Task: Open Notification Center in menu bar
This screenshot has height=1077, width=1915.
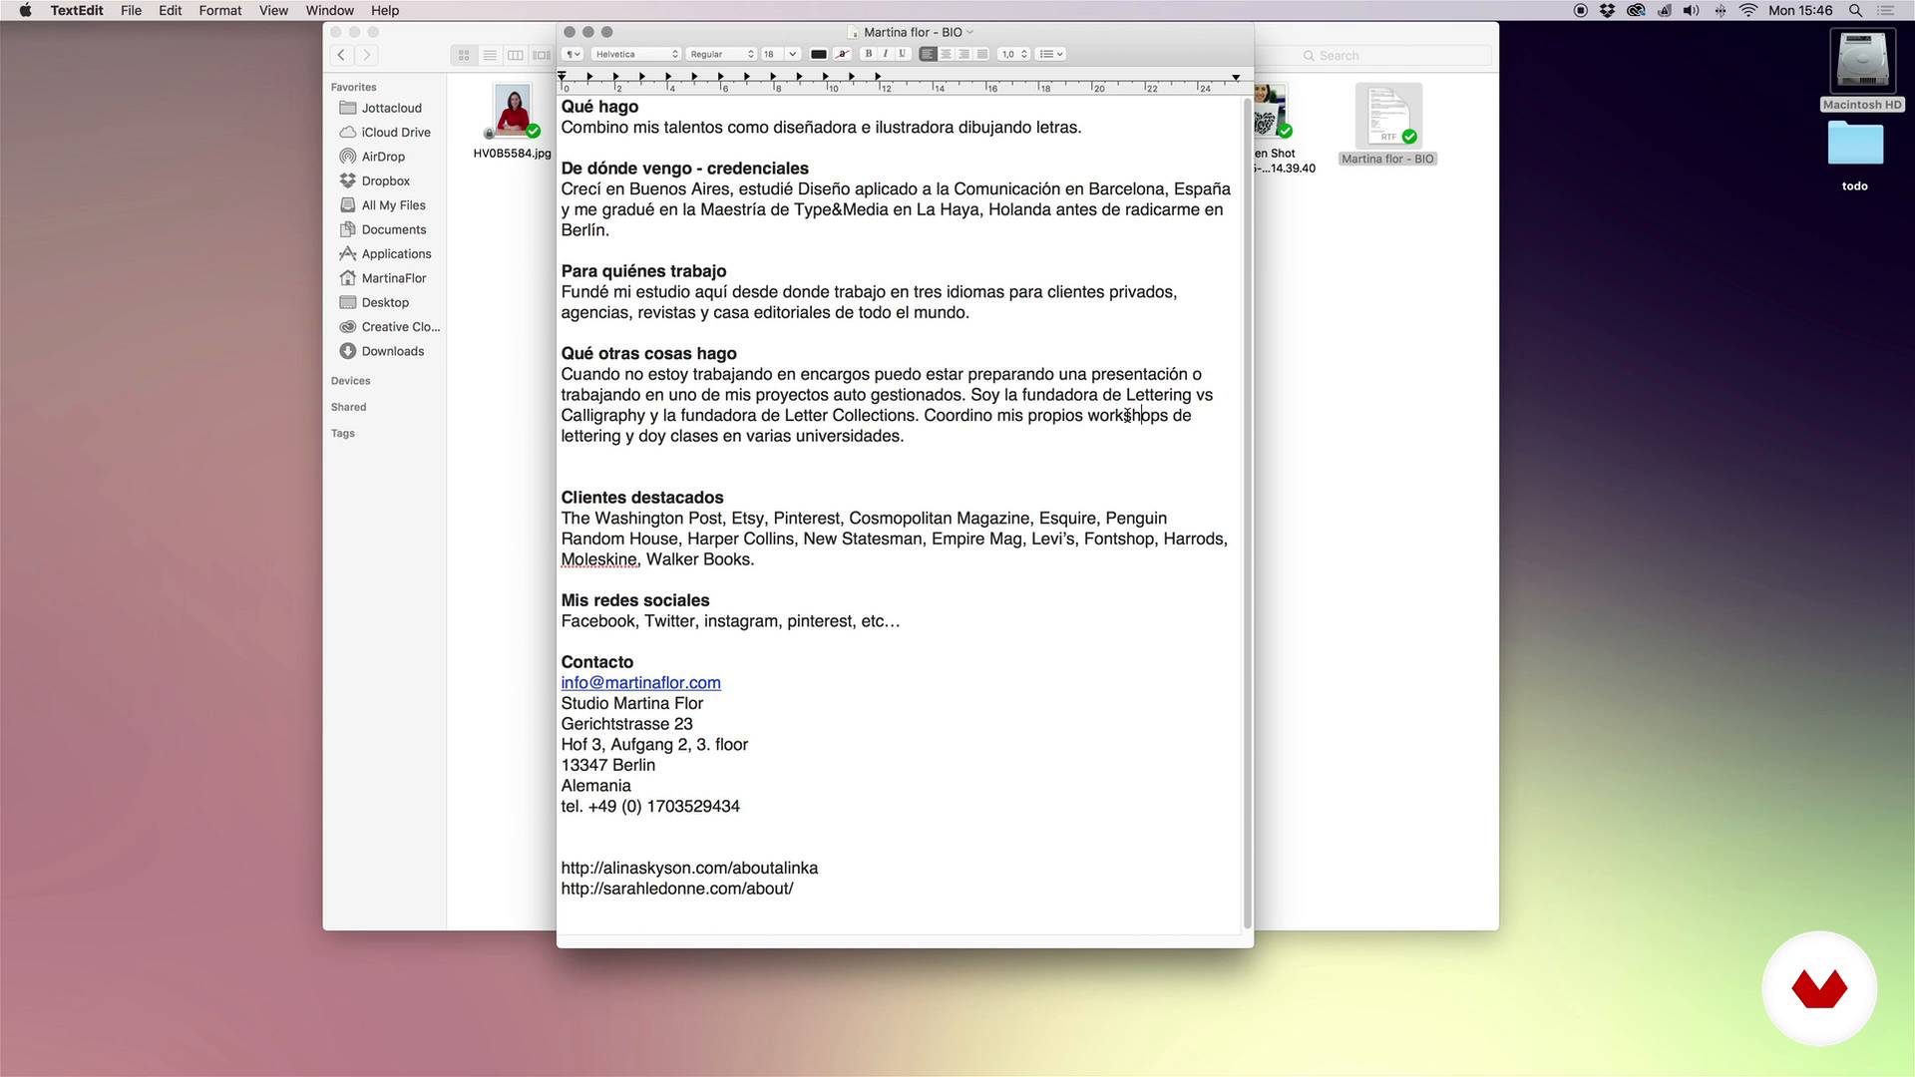Action: 1886,10
